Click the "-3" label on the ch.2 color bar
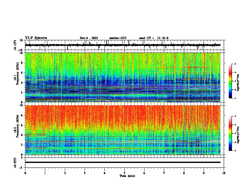Viewport: 252px width, 194px height. [235, 116]
